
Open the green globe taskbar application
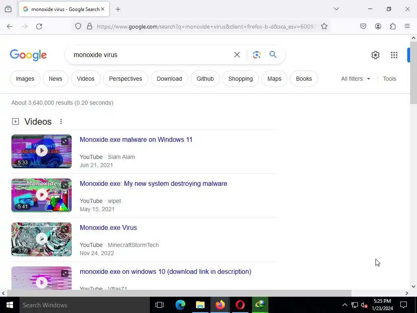(260, 305)
